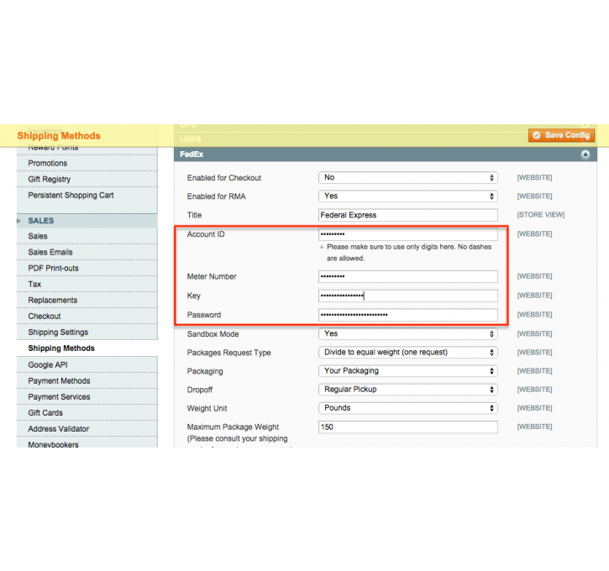
Task: Select Shipping Methods in the sidebar
Action: pyautogui.click(x=87, y=348)
